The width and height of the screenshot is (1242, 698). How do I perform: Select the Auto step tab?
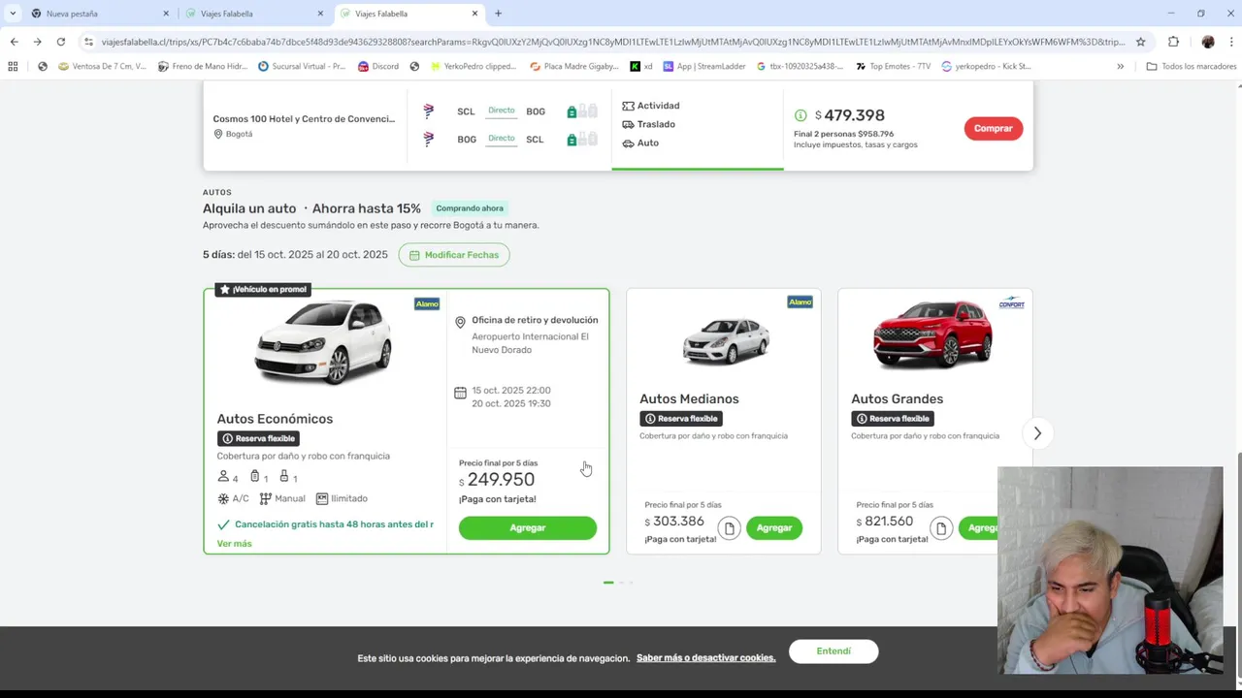(640, 143)
